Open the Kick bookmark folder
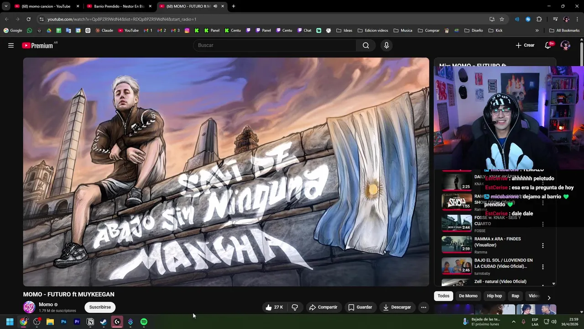 point(495,31)
